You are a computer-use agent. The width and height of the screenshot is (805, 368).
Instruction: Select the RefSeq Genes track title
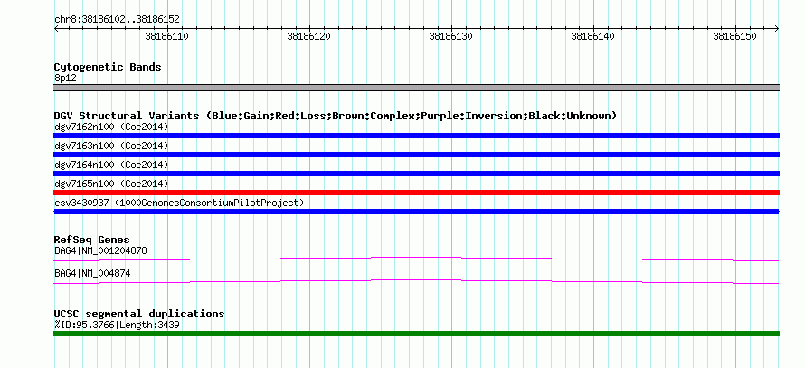[92, 240]
